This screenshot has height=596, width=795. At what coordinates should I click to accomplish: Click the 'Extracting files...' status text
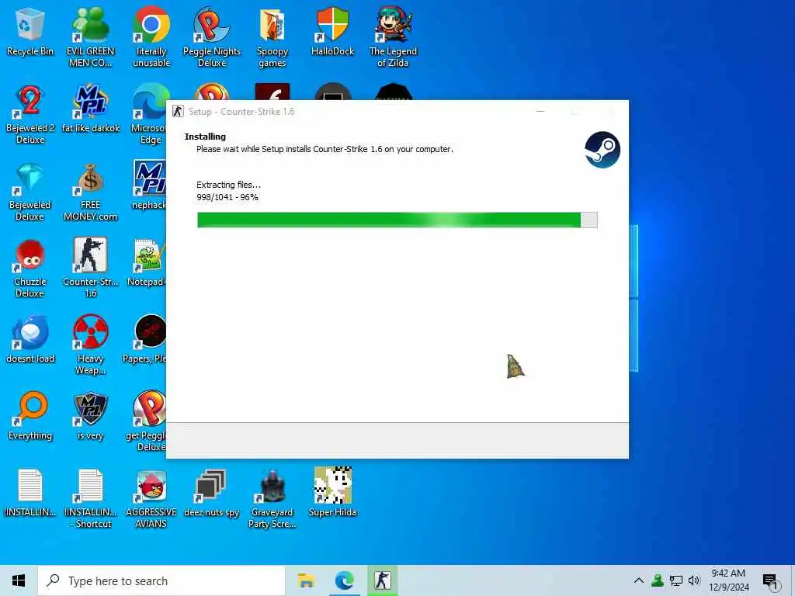[x=229, y=185]
